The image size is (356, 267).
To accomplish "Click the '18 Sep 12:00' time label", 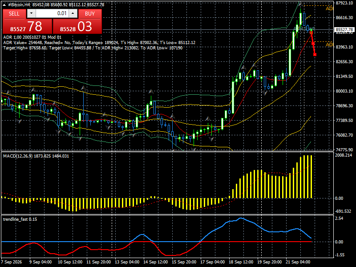I will pos(241,262).
